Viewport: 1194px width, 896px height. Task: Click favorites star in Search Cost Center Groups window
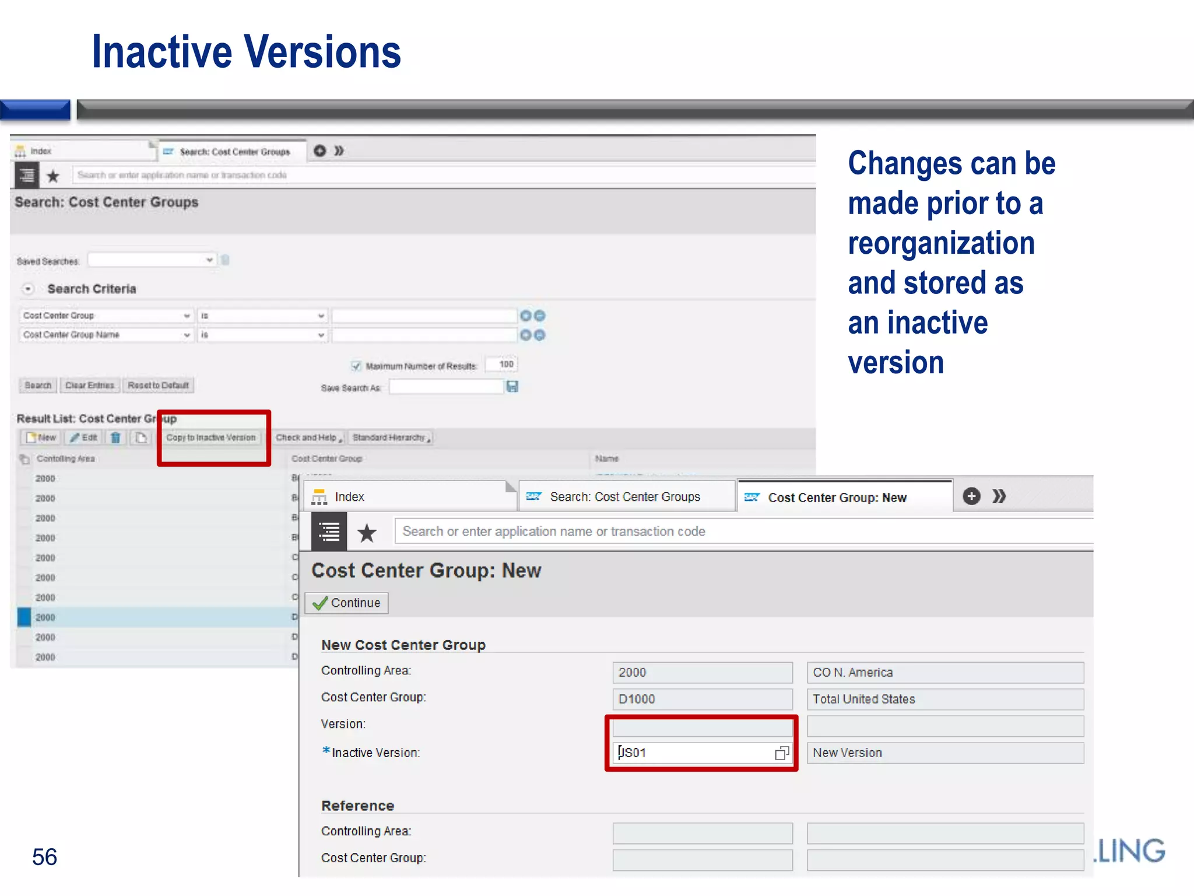(x=53, y=176)
